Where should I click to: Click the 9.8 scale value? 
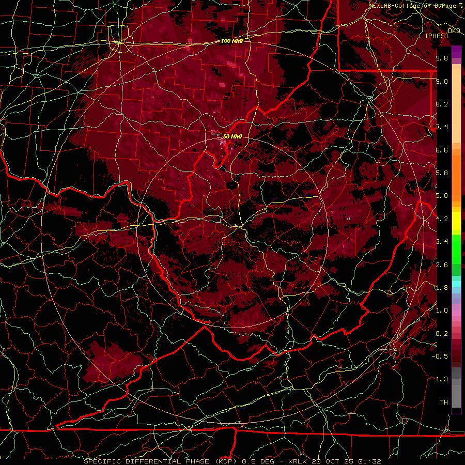[x=442, y=58]
